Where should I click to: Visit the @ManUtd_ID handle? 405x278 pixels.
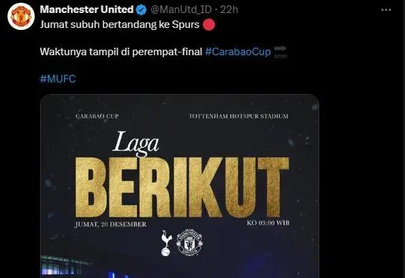[181, 10]
